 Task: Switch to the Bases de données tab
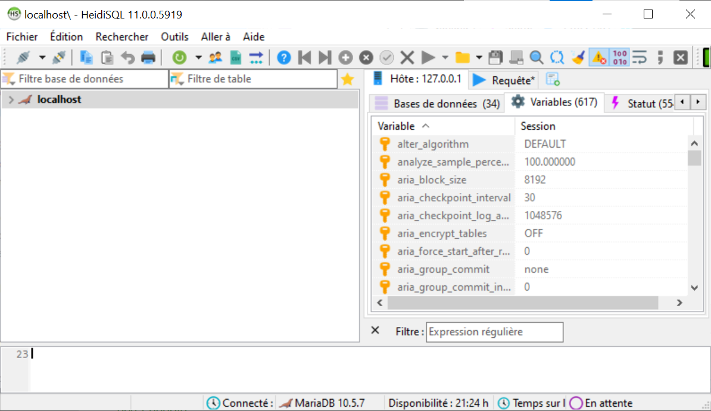(x=436, y=104)
